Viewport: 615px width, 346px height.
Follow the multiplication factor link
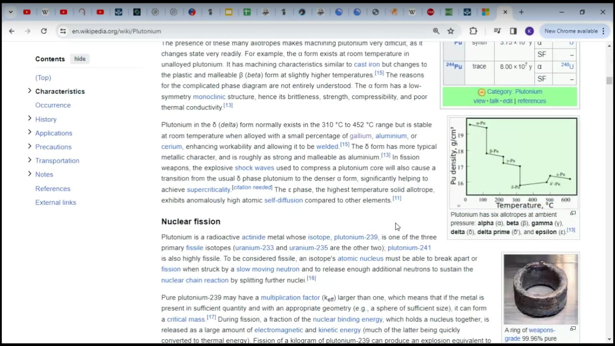290,297
